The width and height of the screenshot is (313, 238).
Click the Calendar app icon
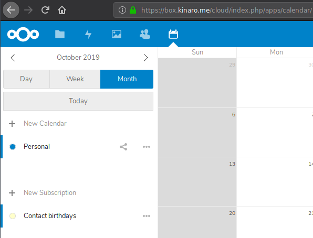click(173, 34)
